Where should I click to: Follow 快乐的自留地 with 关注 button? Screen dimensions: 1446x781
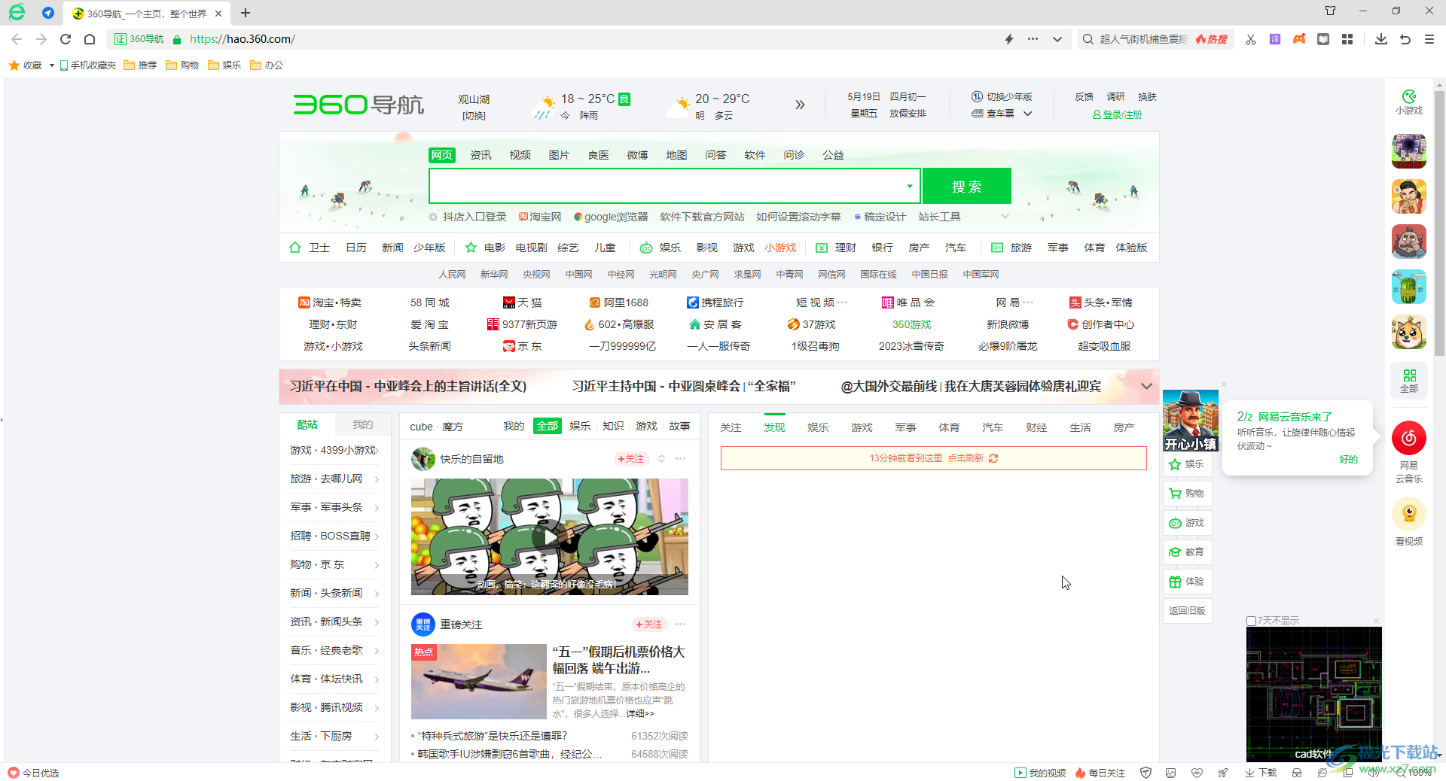631,459
